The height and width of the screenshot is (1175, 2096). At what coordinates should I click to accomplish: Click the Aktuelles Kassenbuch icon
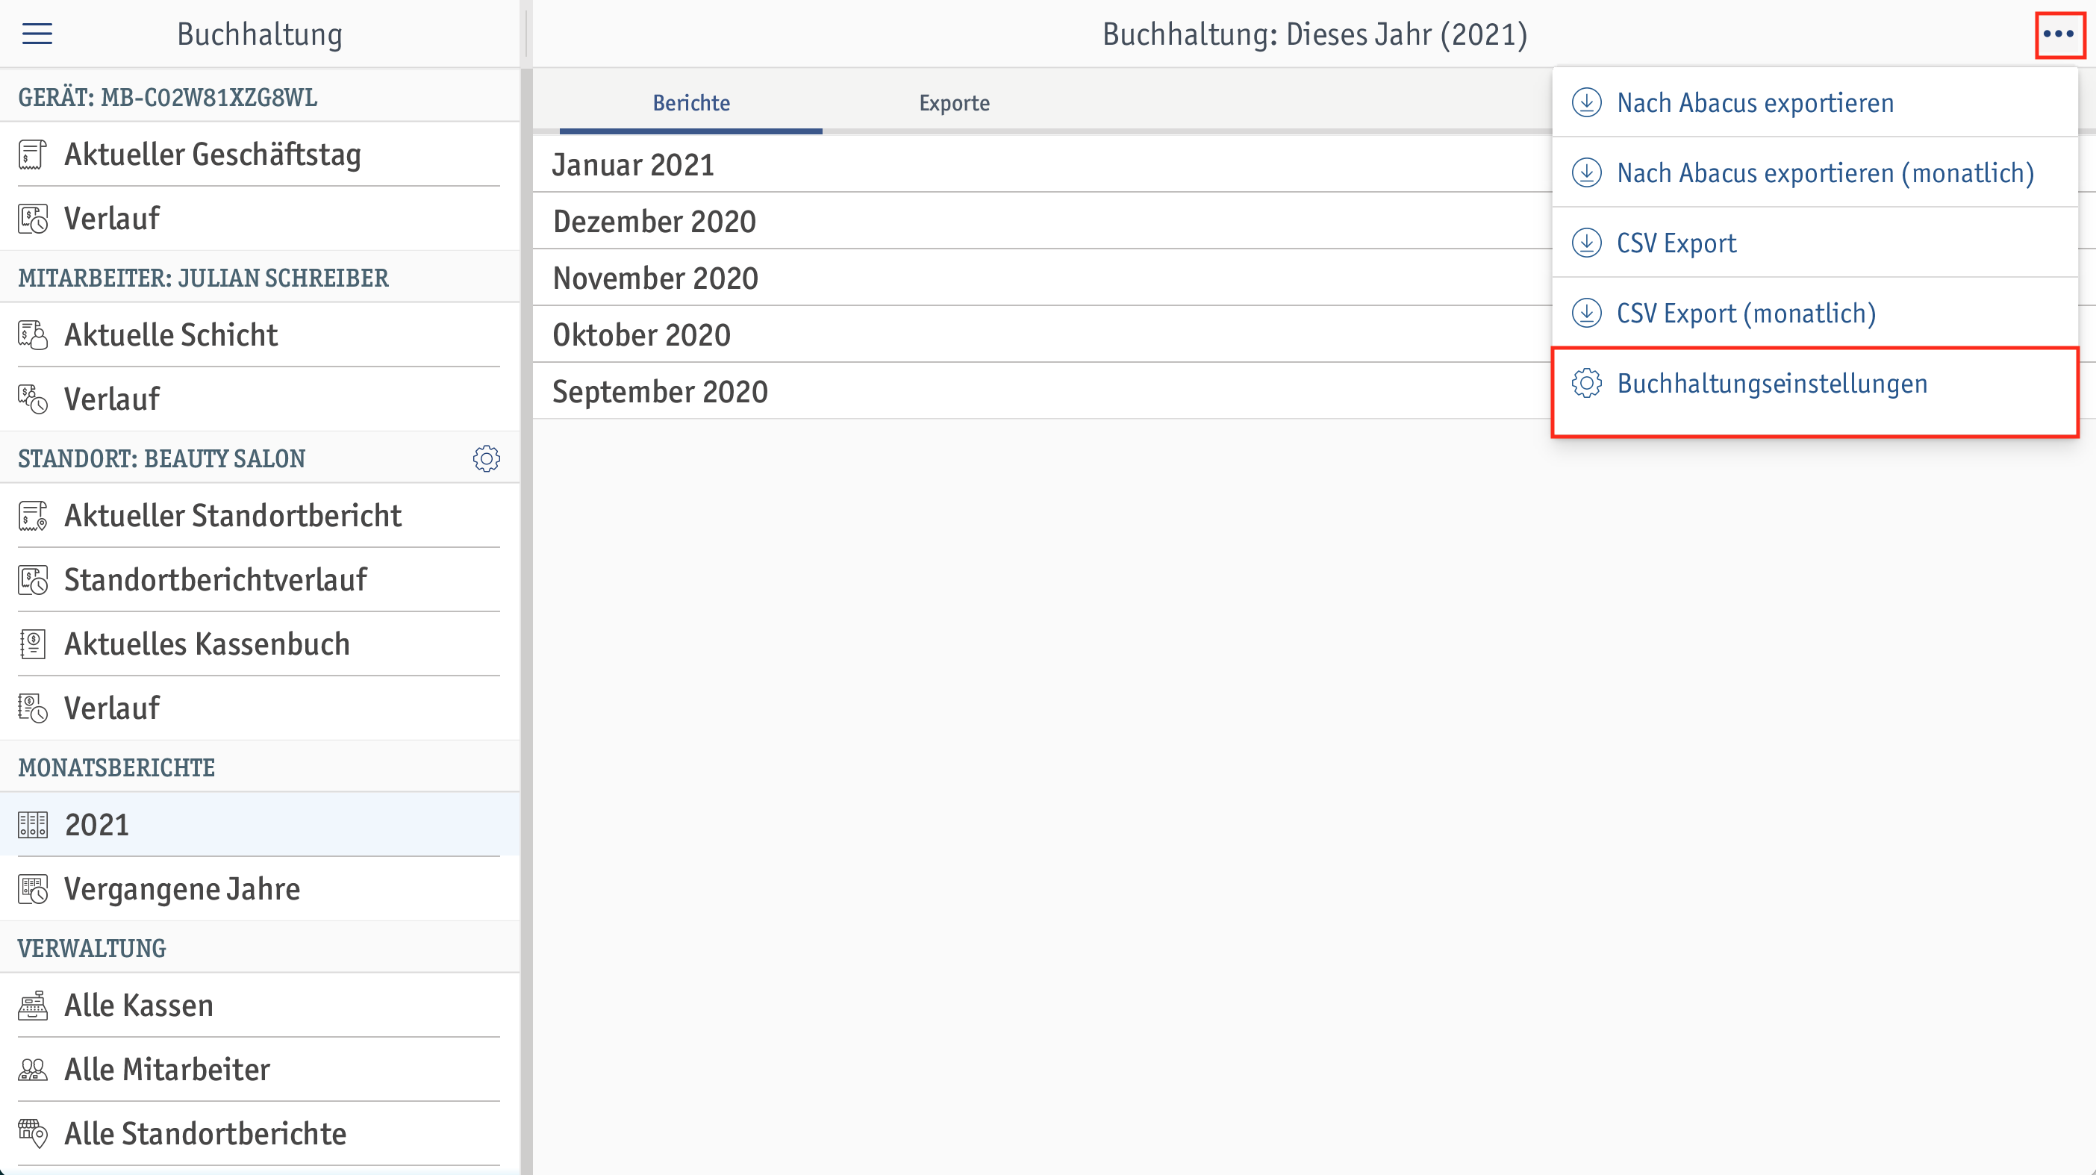click(33, 644)
